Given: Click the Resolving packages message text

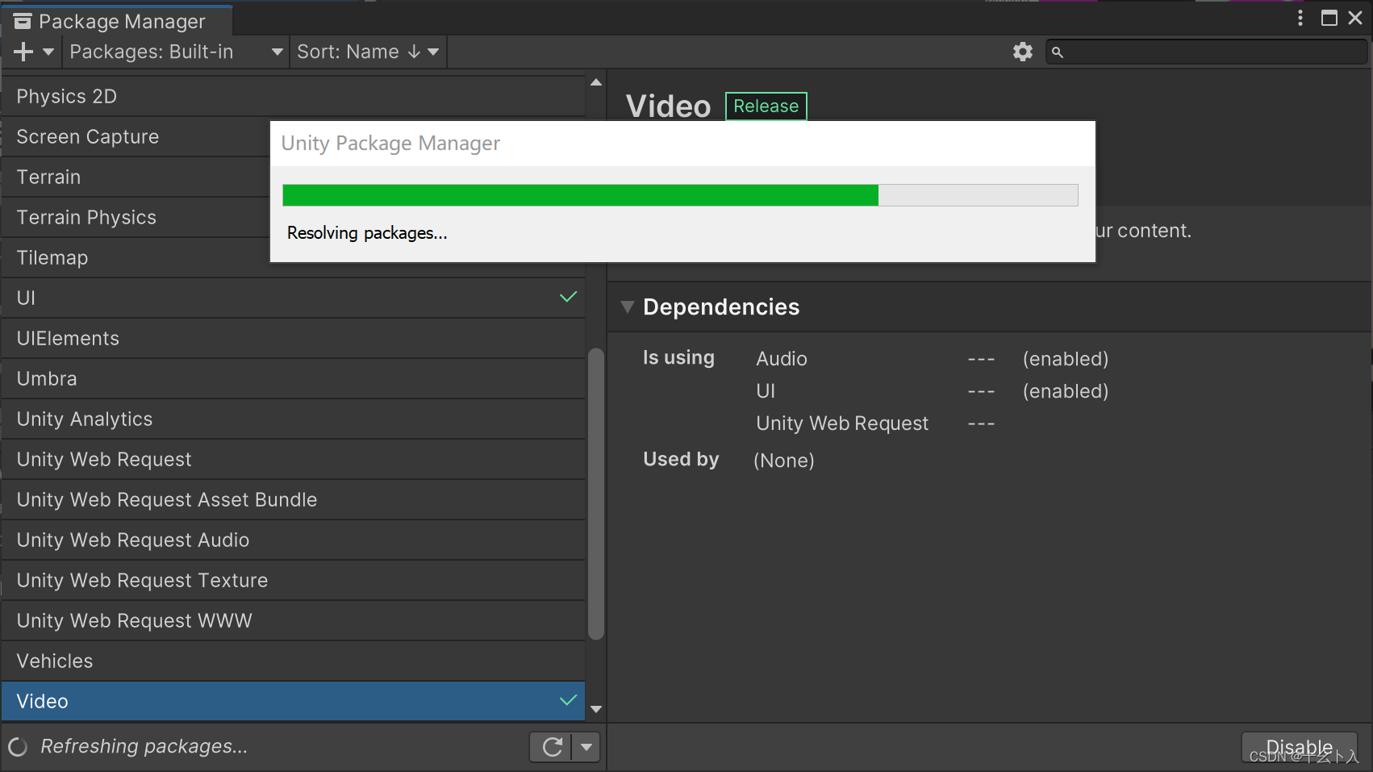Looking at the screenshot, I should coord(367,233).
